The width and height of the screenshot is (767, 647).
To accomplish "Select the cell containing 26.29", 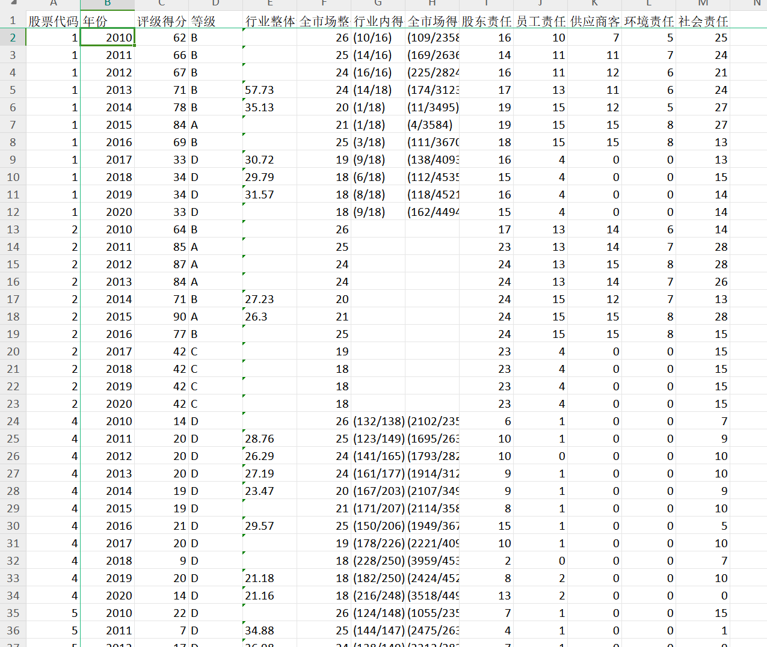I will (270, 456).
